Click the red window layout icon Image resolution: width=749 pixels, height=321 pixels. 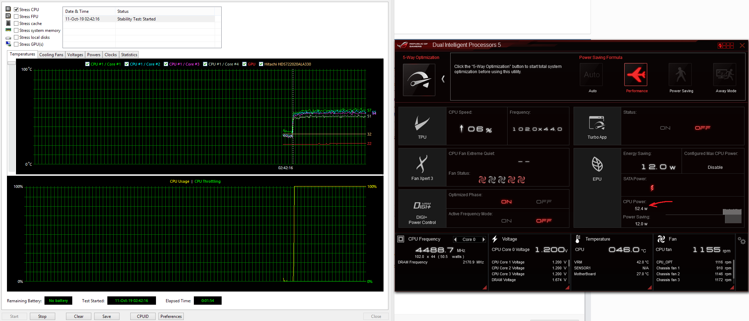pos(725,45)
